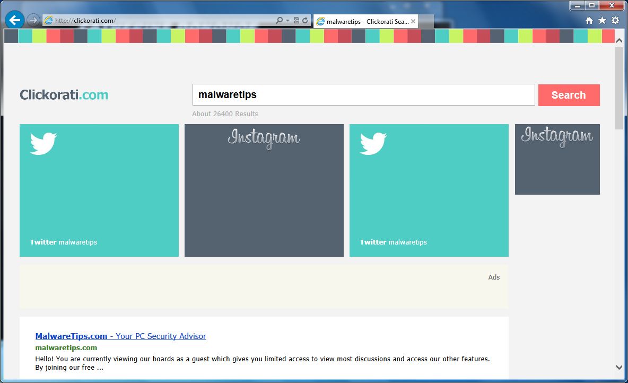Viewport: 628px width, 383px height.
Task: Click the result snippet starting 'Hello! You are currently'
Action: 263,363
